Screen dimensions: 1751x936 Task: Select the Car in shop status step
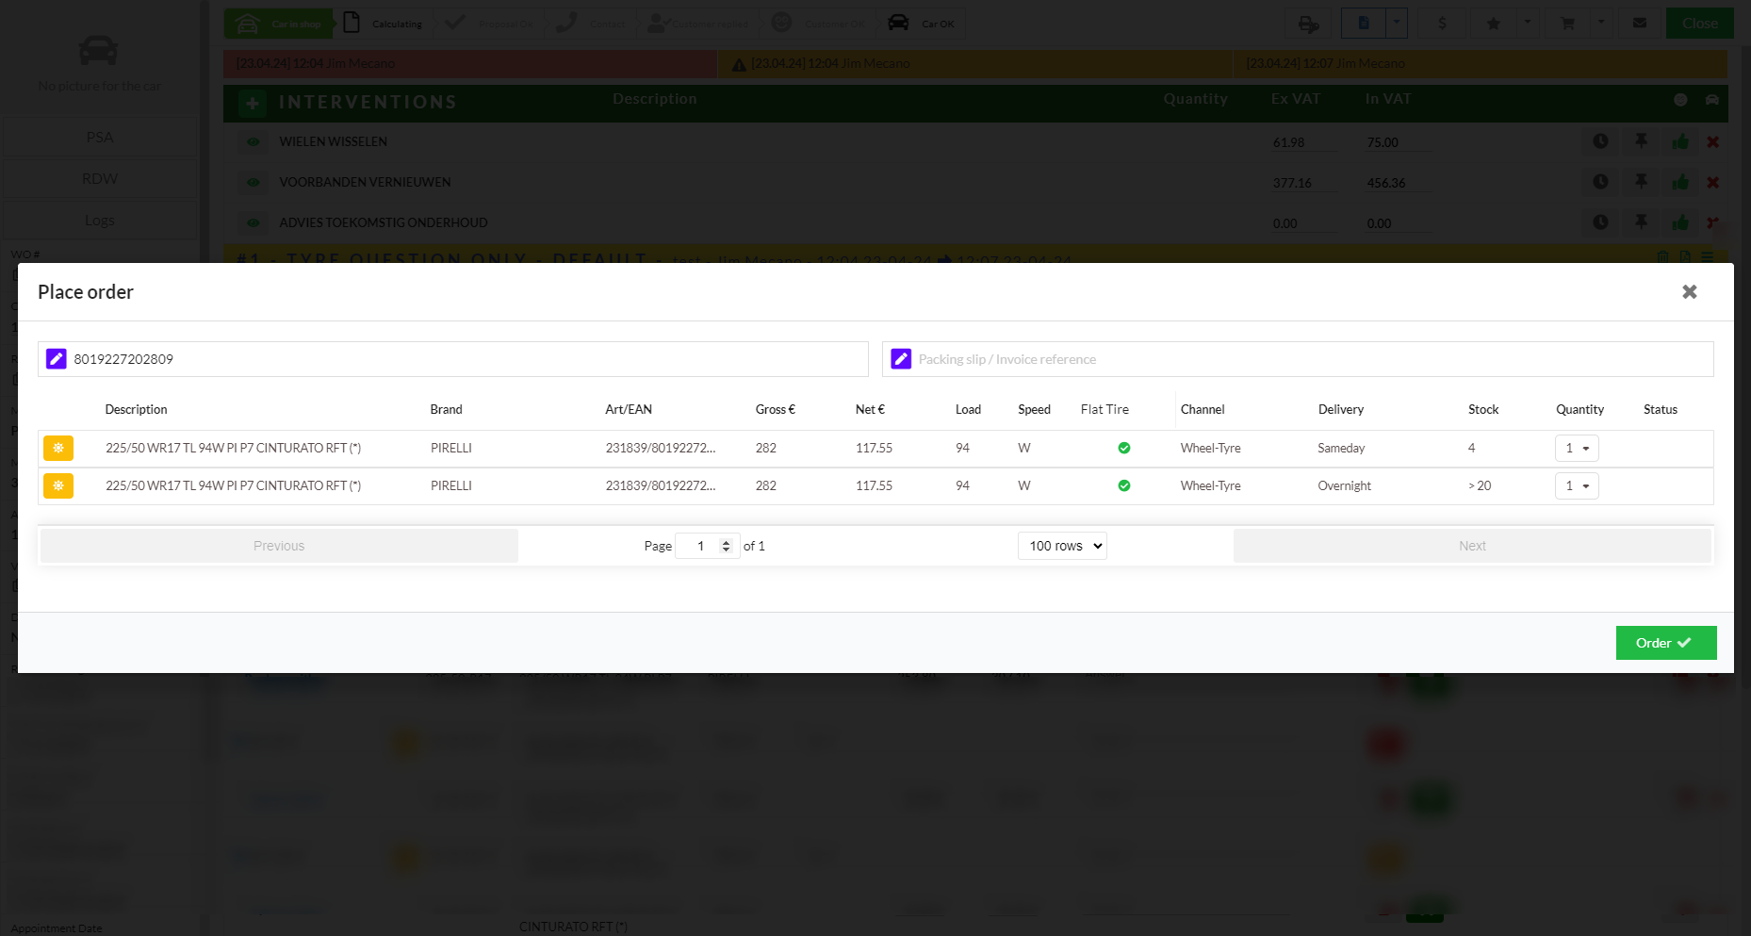point(279,24)
